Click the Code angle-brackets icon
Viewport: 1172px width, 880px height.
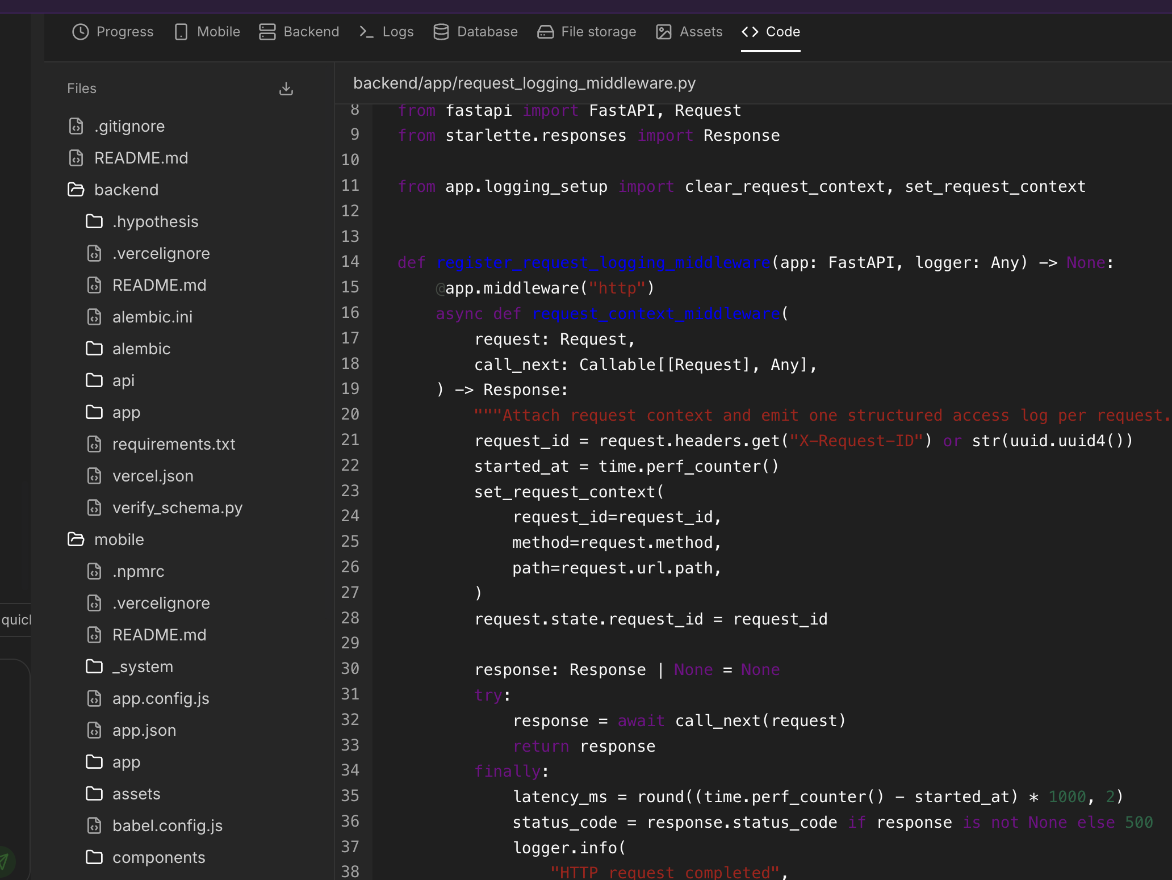pos(749,32)
